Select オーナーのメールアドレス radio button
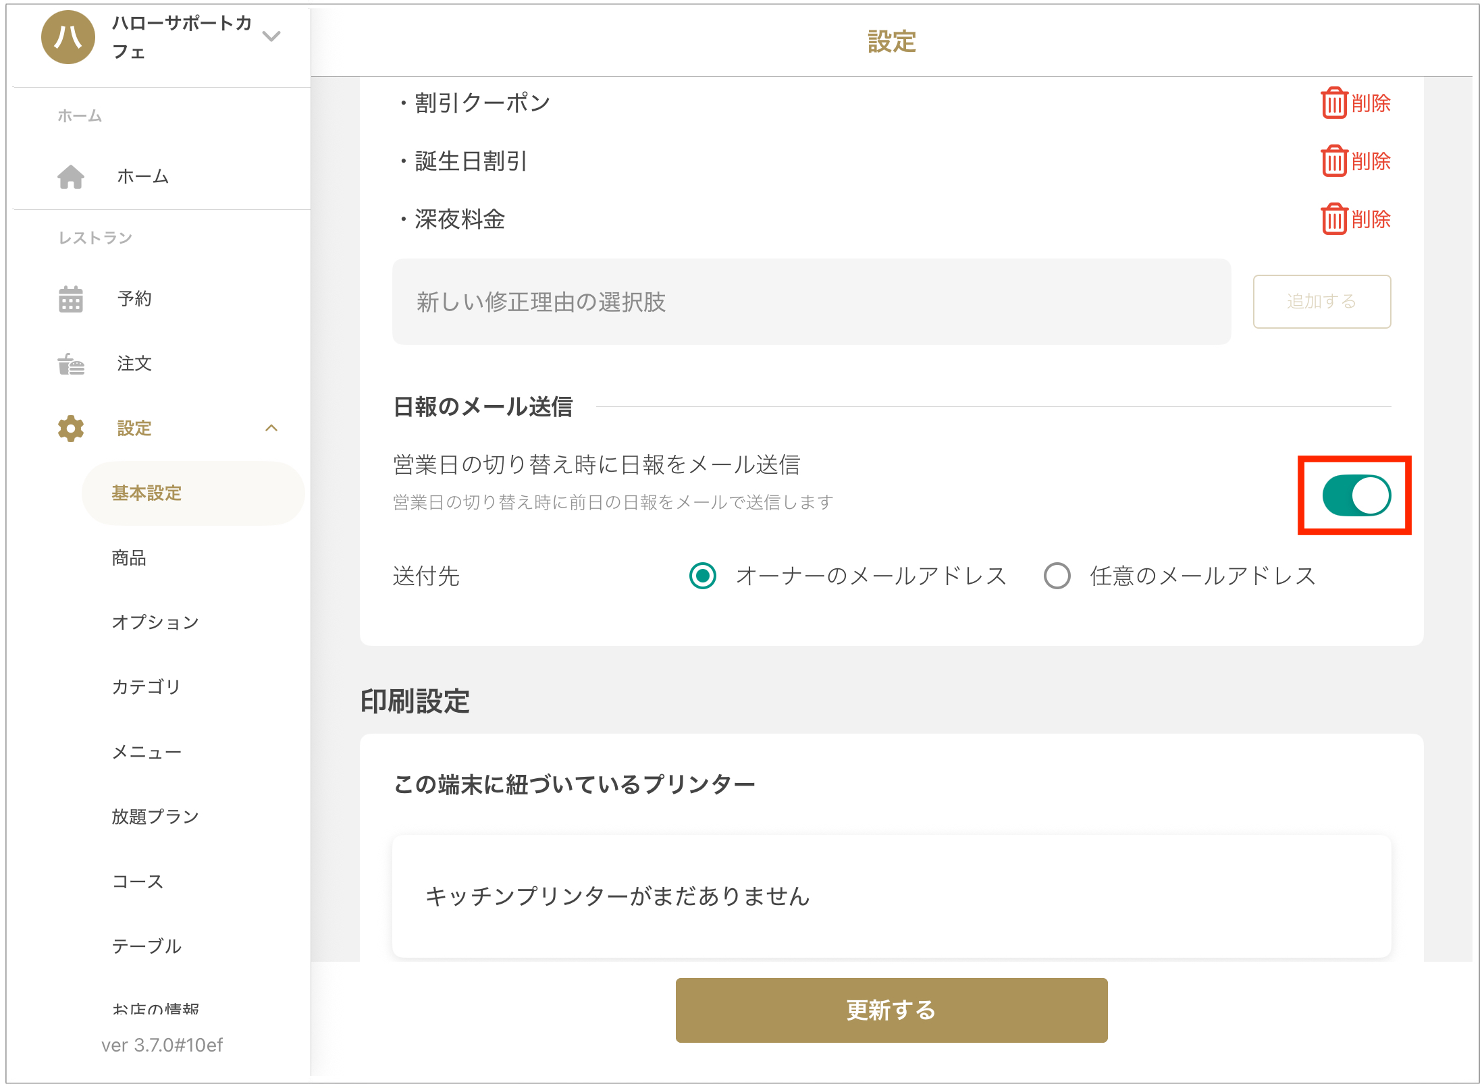This screenshot has width=1484, height=1088. click(703, 576)
